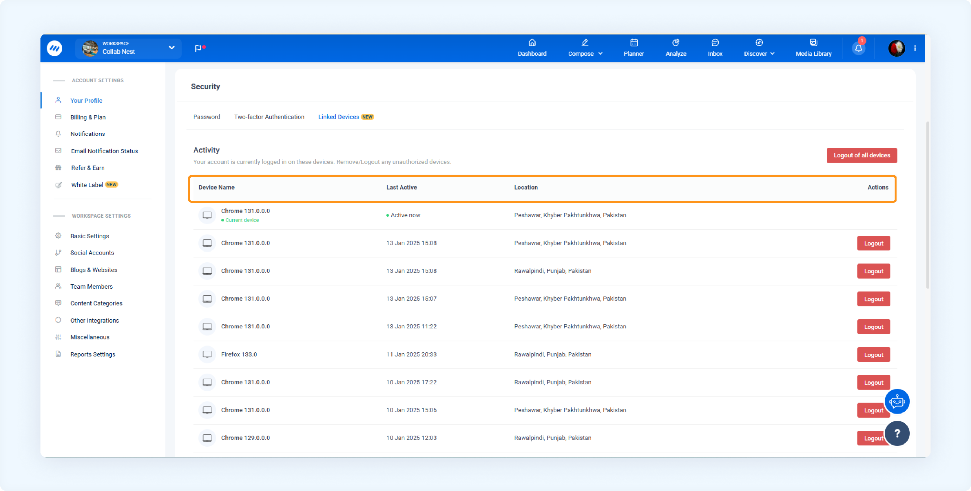Viewport: 971px width, 491px height.
Task: Open the Planner page
Action: 634,48
